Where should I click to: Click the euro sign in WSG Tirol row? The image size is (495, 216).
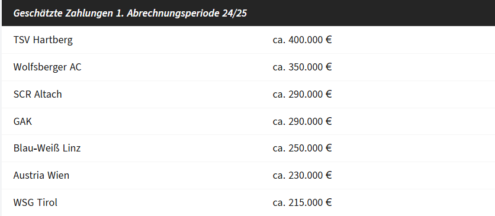329,202
